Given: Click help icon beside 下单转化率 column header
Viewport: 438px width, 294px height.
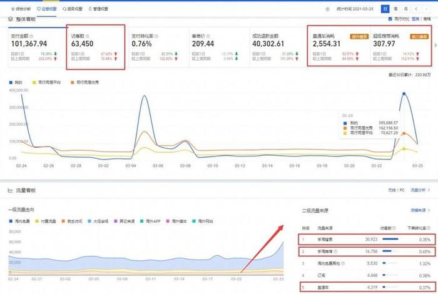Looking at the screenshot, I should (x=429, y=228).
